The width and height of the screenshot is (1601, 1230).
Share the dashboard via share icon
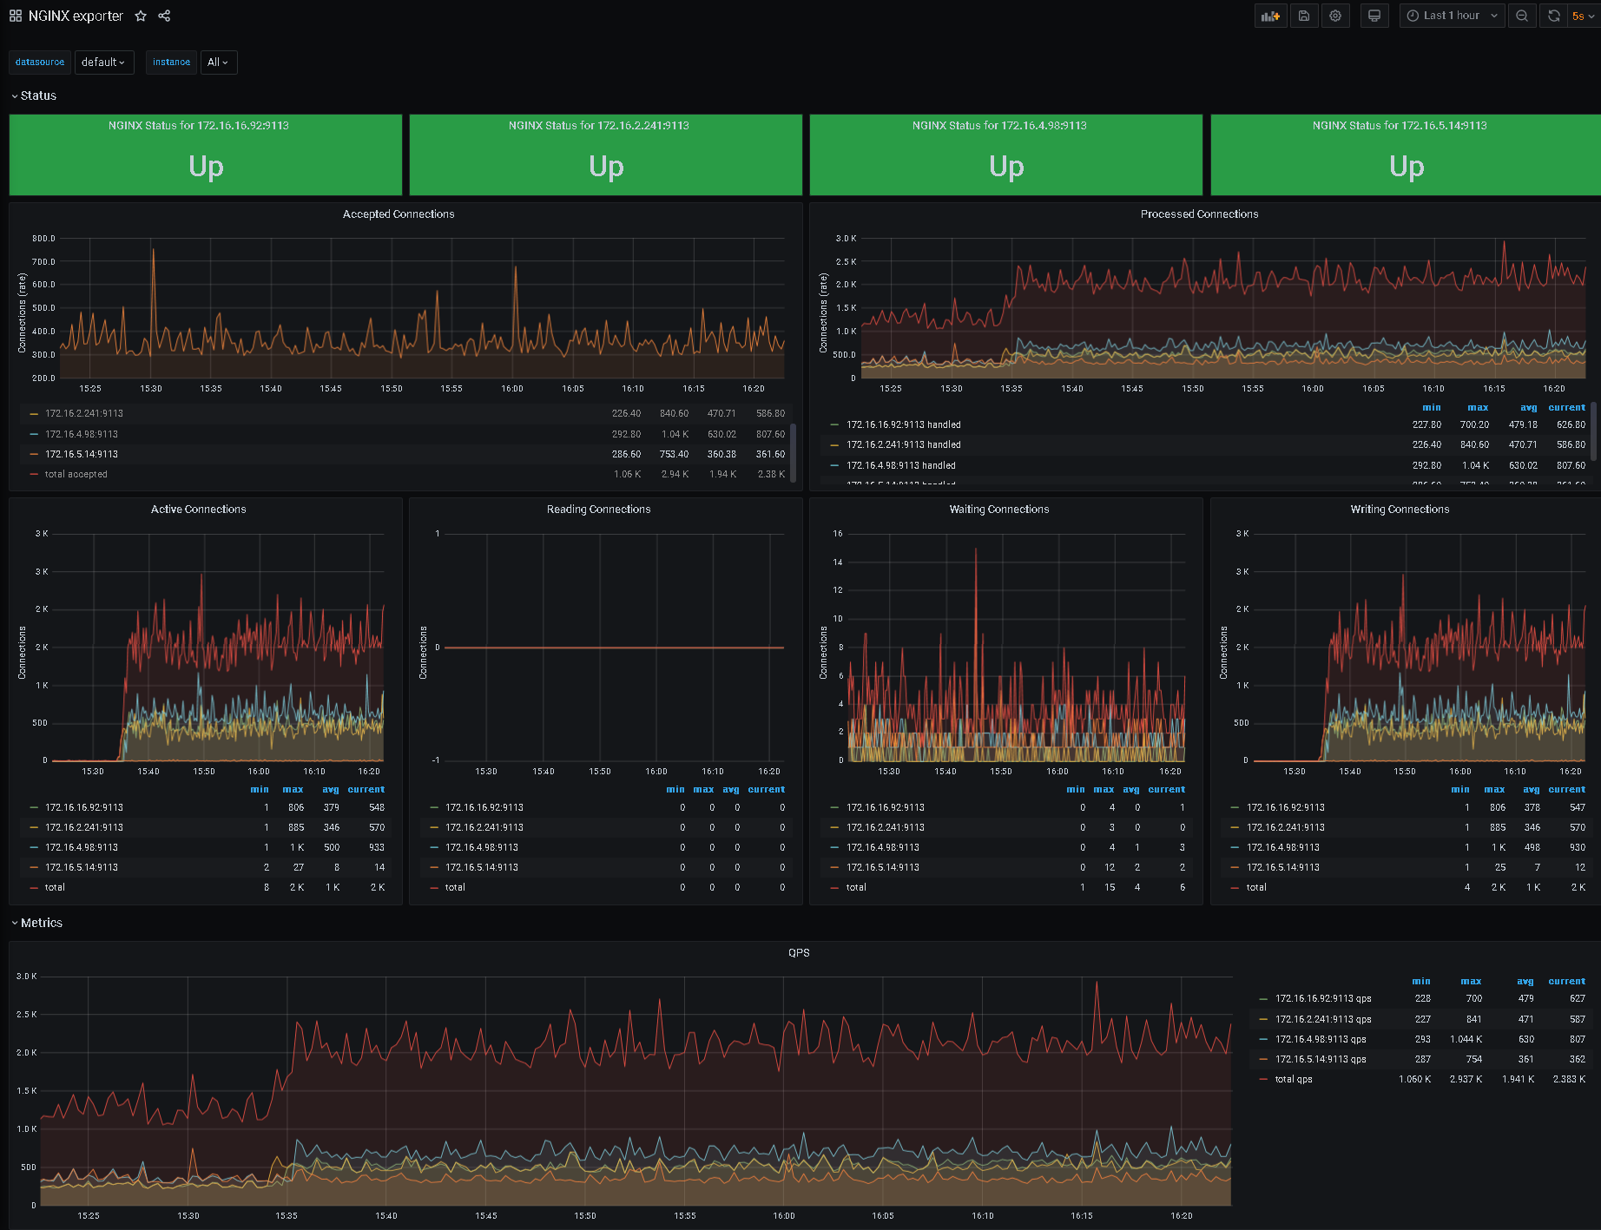(x=164, y=16)
